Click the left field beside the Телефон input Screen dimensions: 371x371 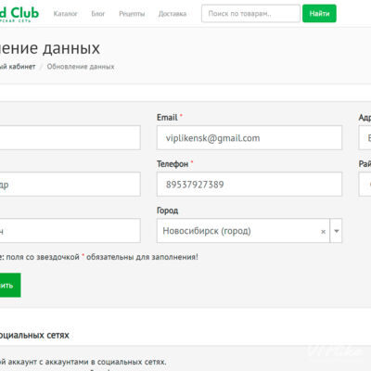pyautogui.click(x=70, y=185)
